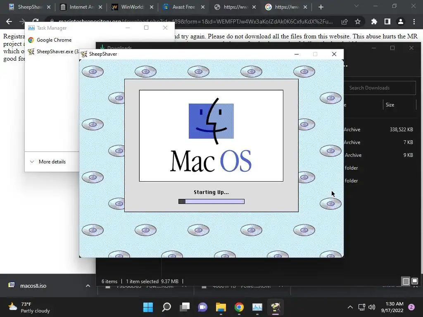Open the Windows Start menu

[x=148, y=307]
